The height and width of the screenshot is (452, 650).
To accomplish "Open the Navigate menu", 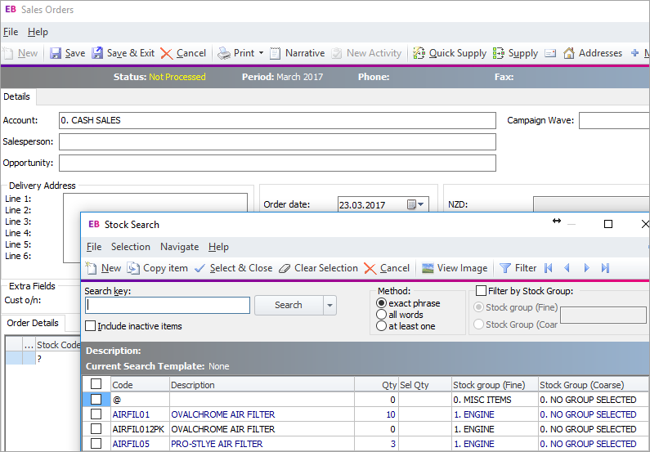I will click(179, 247).
